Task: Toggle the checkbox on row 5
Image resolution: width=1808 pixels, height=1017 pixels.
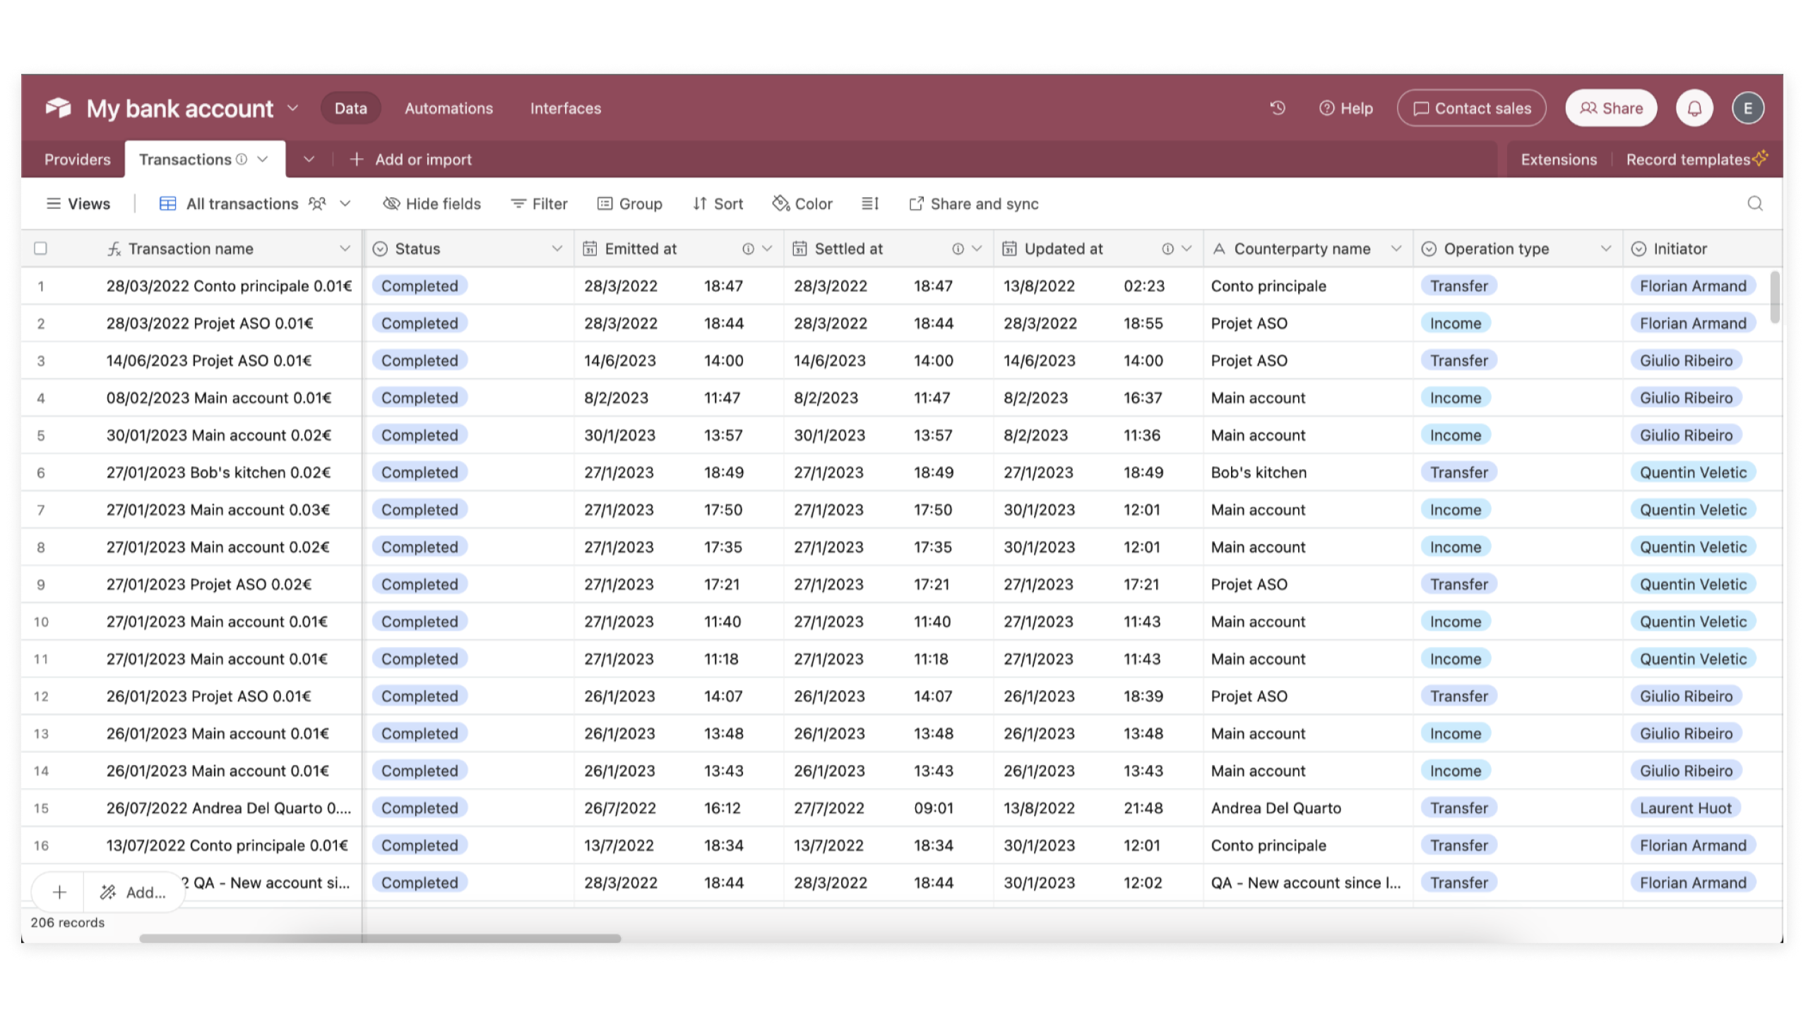Action: [39, 434]
